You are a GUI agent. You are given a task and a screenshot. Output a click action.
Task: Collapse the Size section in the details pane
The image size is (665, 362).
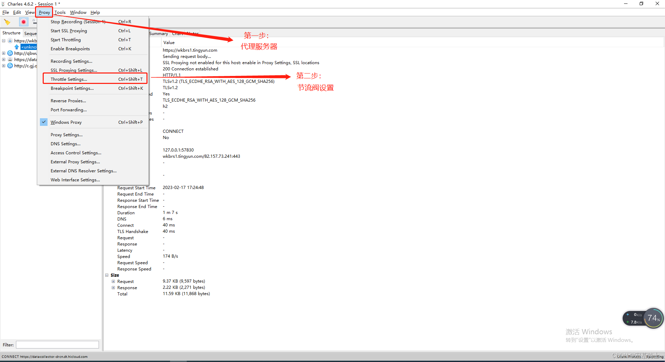(107, 275)
